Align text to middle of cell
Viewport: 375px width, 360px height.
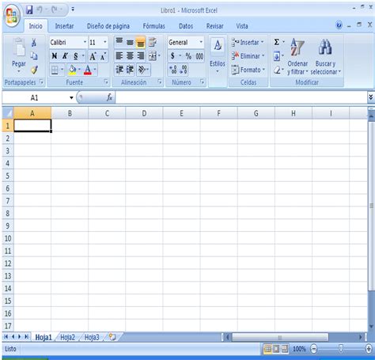(130, 42)
